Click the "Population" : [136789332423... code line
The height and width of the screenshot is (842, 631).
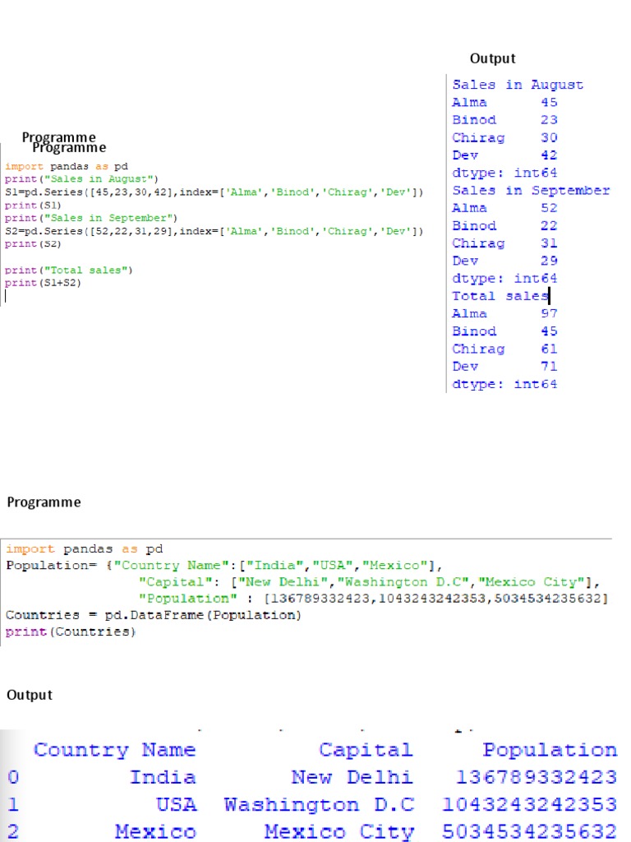[374, 599]
